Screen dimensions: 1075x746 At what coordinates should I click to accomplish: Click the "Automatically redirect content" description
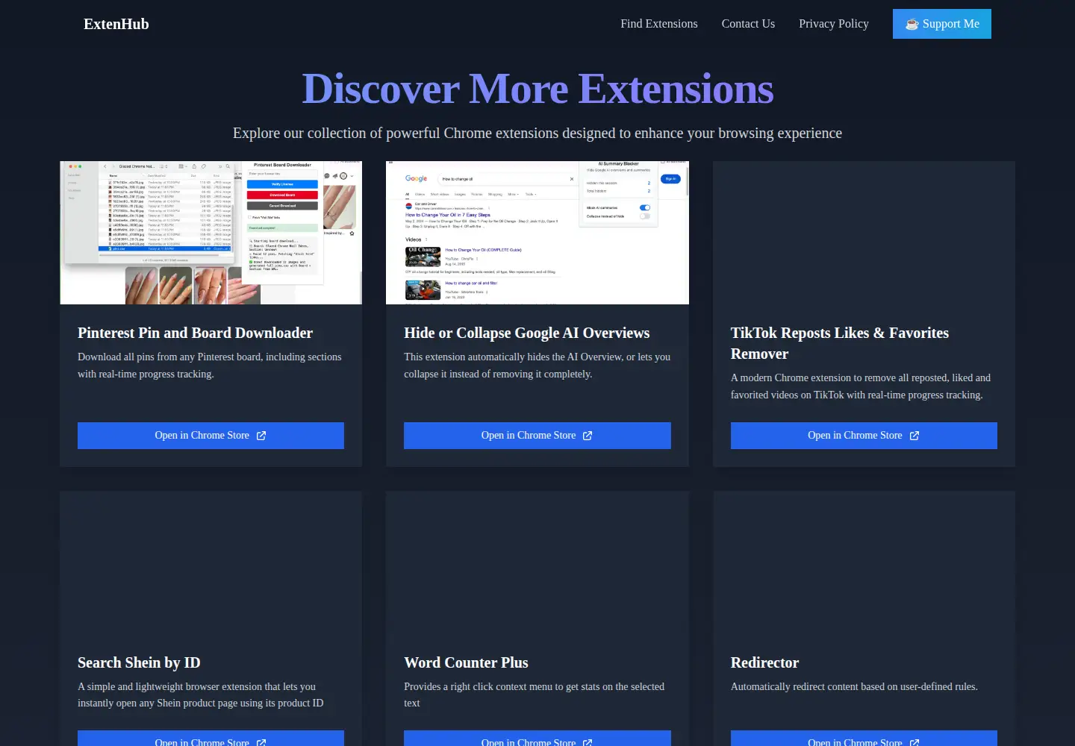pyautogui.click(x=854, y=686)
